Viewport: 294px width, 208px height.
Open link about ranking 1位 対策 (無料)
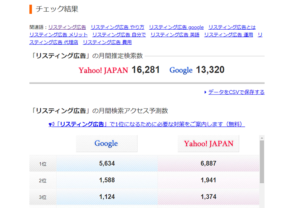click(147, 124)
